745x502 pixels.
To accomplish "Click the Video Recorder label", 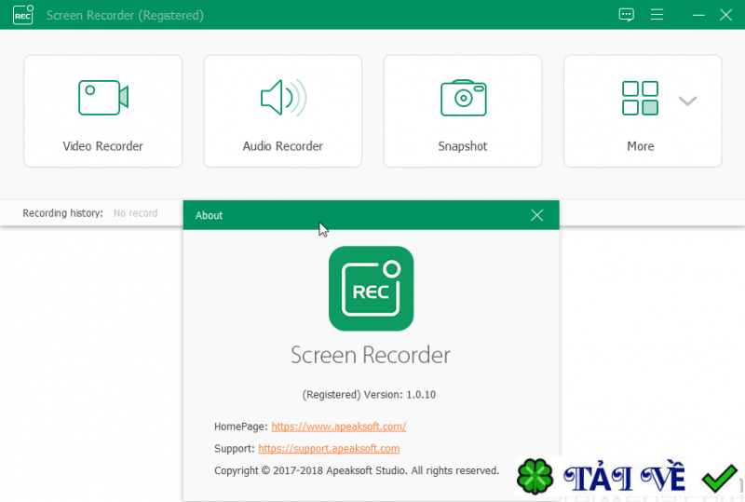I will (x=102, y=146).
